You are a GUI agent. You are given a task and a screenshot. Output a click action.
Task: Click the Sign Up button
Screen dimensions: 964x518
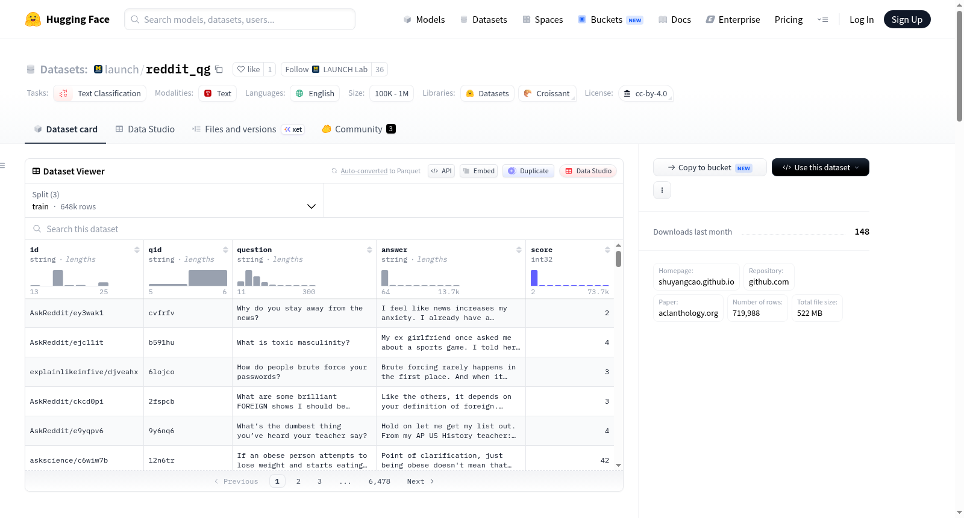(x=907, y=19)
